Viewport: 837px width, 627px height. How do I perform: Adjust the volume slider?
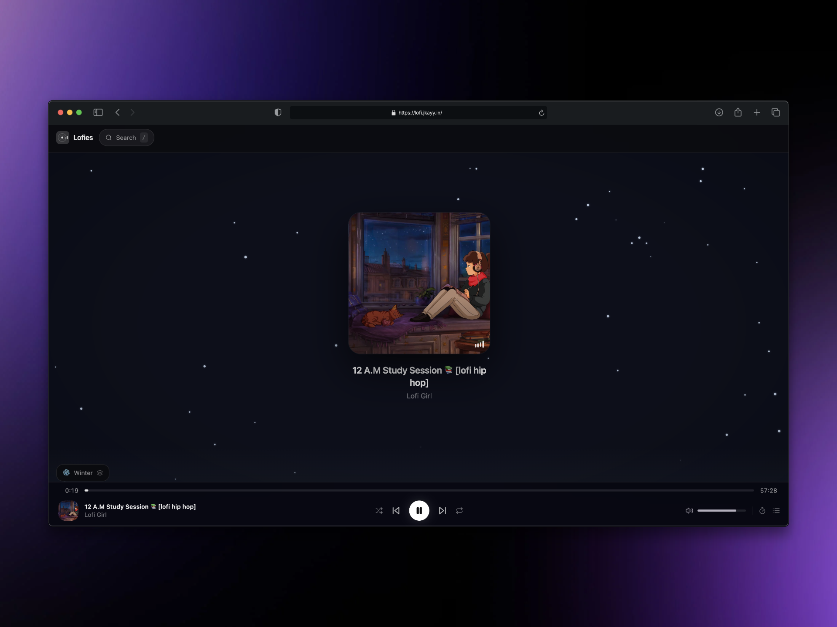721,511
